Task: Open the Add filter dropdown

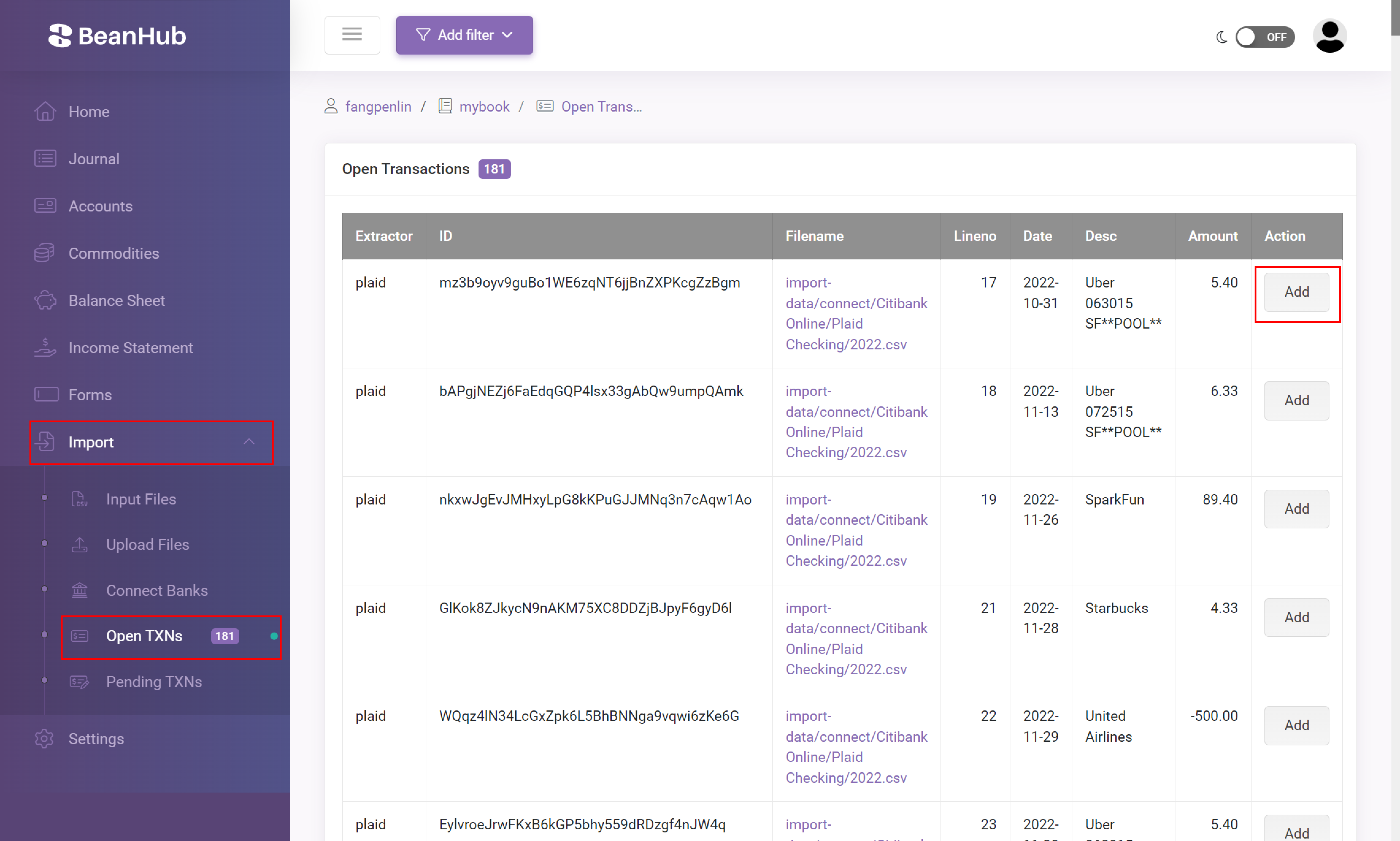Action: click(x=463, y=35)
